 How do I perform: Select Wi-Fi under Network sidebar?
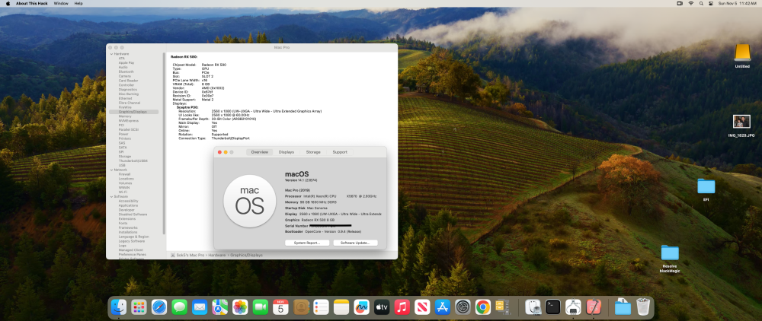click(123, 192)
